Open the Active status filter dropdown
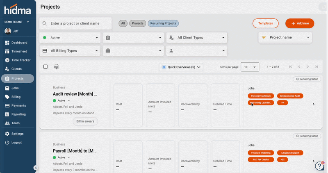The height and width of the screenshot is (173, 328). coord(70,38)
